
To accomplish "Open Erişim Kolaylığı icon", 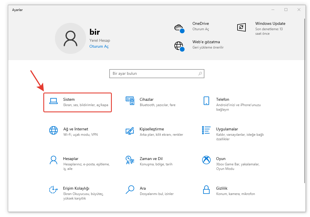I will [x=54, y=190].
